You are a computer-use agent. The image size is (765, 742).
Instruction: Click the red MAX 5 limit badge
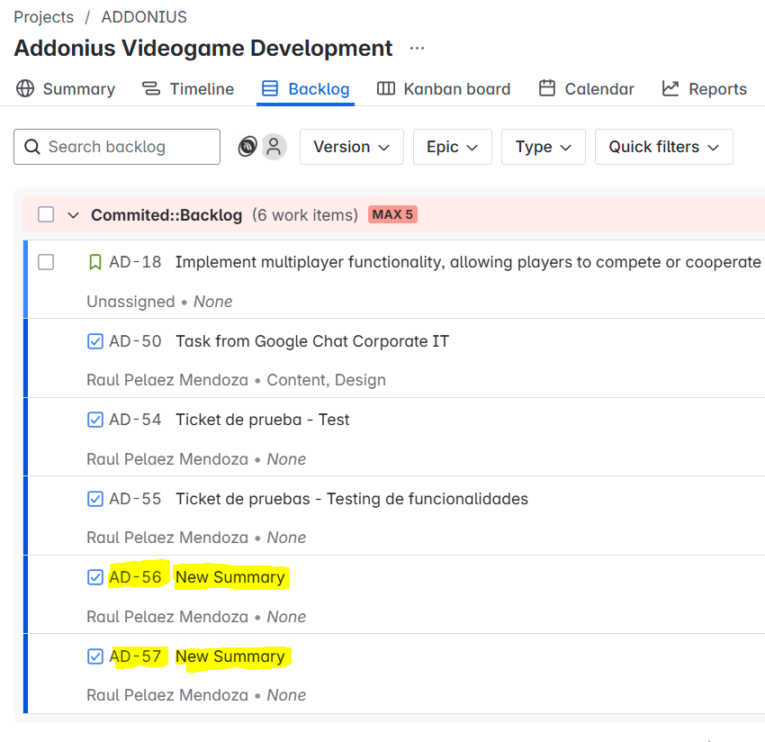pyautogui.click(x=392, y=215)
